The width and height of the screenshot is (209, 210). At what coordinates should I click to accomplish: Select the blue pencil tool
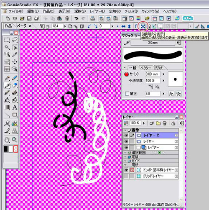coord(15,78)
